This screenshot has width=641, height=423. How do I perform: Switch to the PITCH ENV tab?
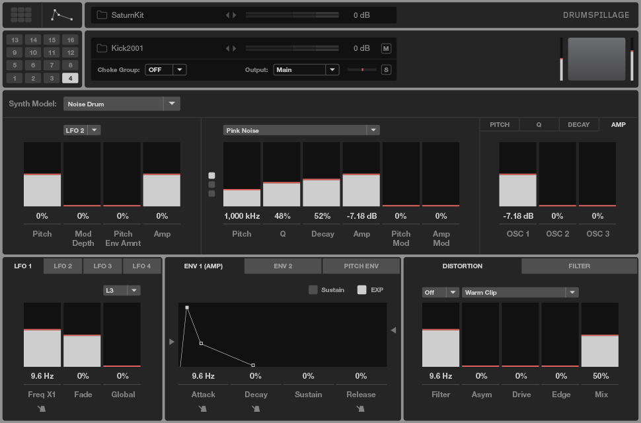361,266
